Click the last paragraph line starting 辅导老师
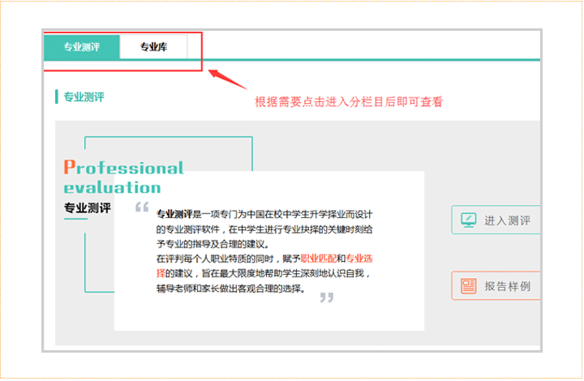 coord(231,287)
